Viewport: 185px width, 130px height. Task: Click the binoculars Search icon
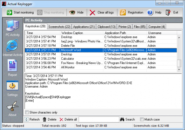point(122,119)
